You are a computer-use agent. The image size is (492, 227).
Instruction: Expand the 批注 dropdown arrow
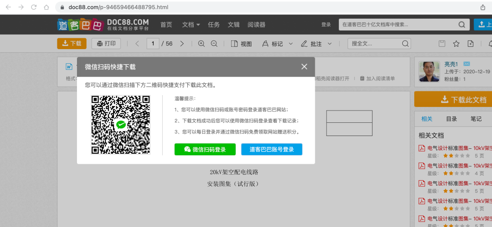tap(329, 44)
